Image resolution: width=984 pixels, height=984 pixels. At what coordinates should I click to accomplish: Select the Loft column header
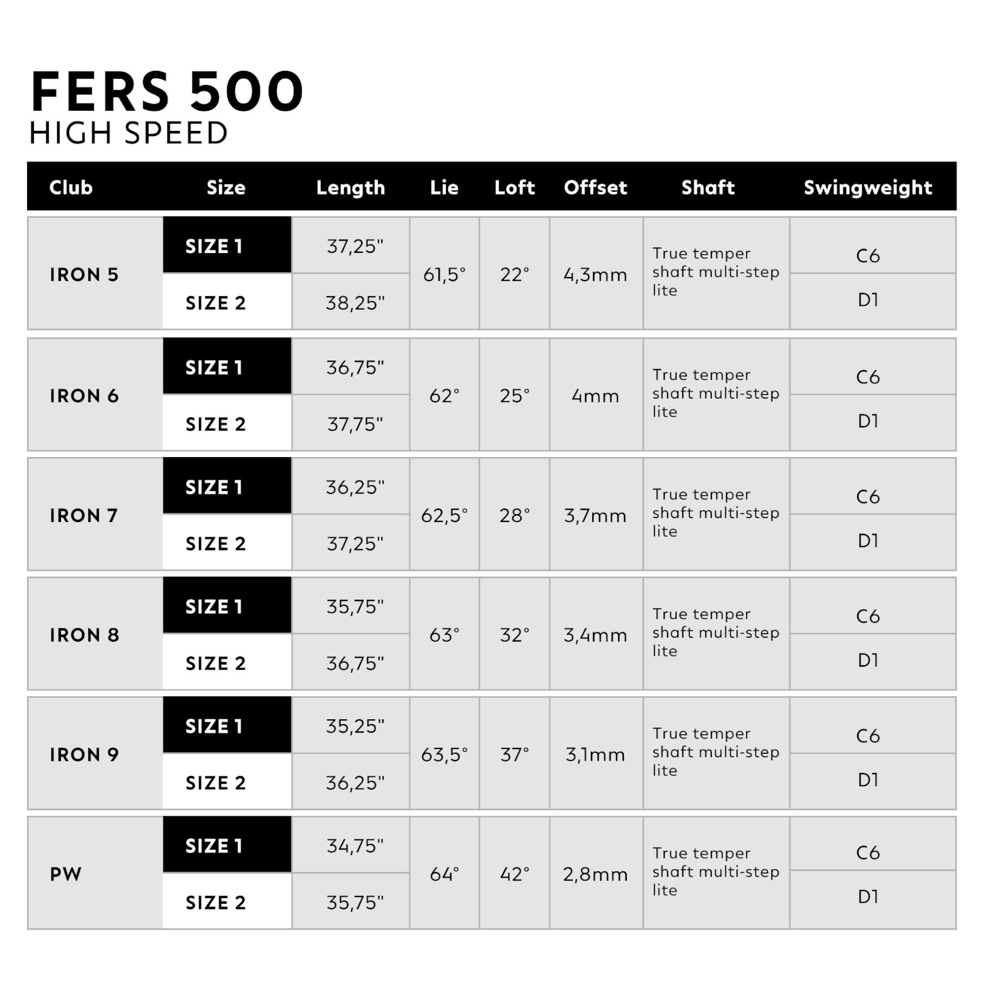pos(515,187)
